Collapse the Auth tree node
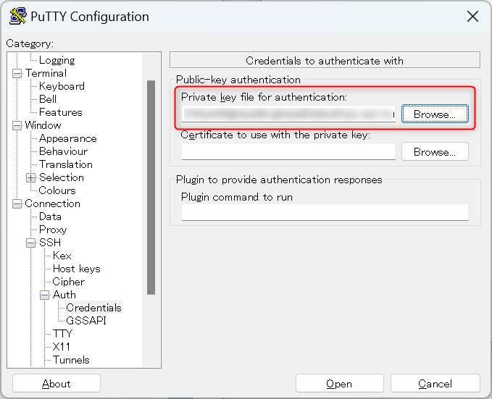 (x=44, y=295)
